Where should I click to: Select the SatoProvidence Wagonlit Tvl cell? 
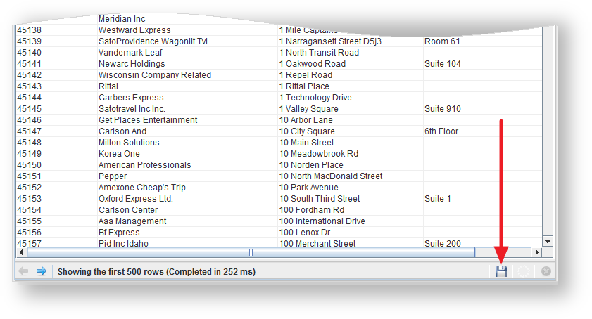coord(187,41)
